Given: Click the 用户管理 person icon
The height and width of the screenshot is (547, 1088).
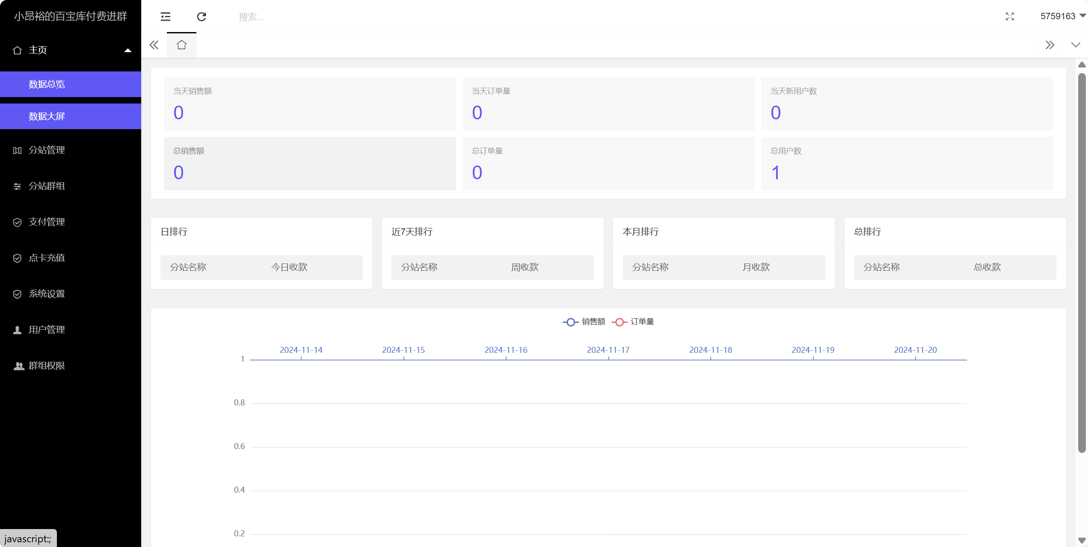Looking at the screenshot, I should coord(17,330).
